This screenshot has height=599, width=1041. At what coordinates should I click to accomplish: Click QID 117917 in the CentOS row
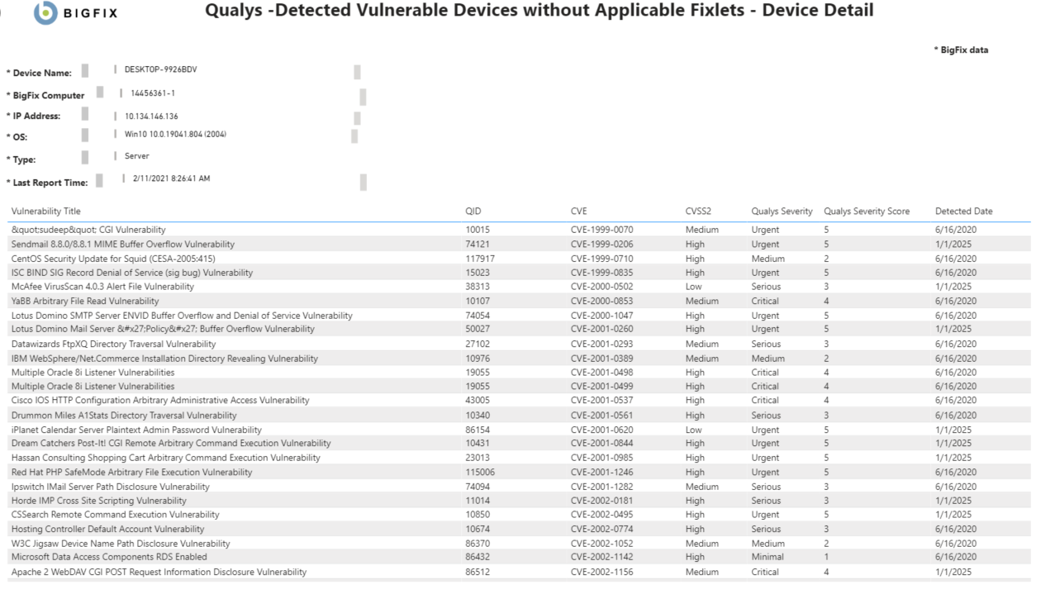478,259
